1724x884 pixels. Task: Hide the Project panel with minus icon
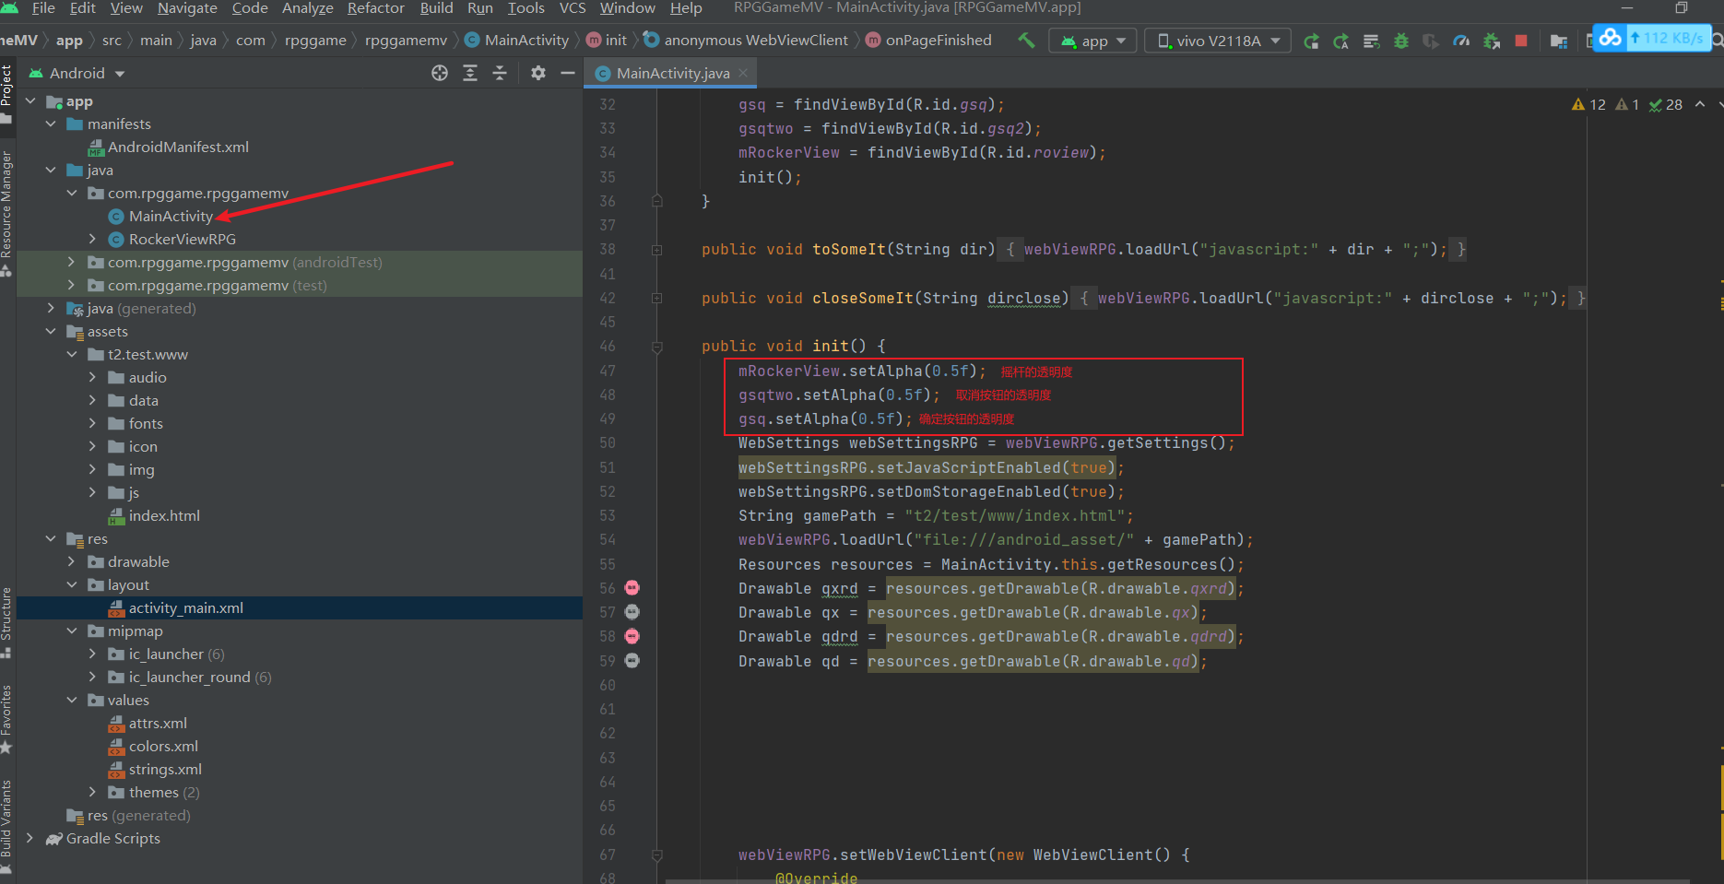pyautogui.click(x=568, y=73)
